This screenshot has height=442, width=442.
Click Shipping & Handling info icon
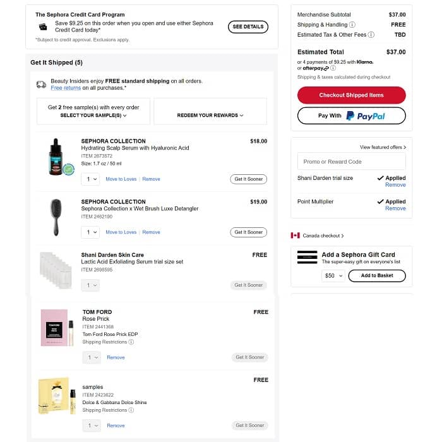352,25
